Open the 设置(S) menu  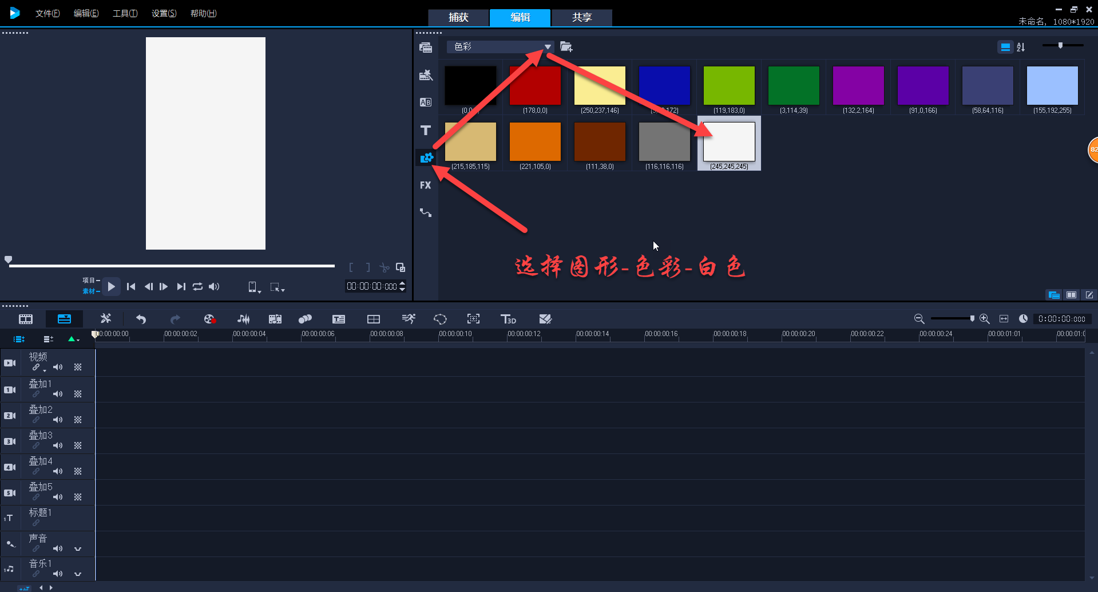(x=164, y=13)
